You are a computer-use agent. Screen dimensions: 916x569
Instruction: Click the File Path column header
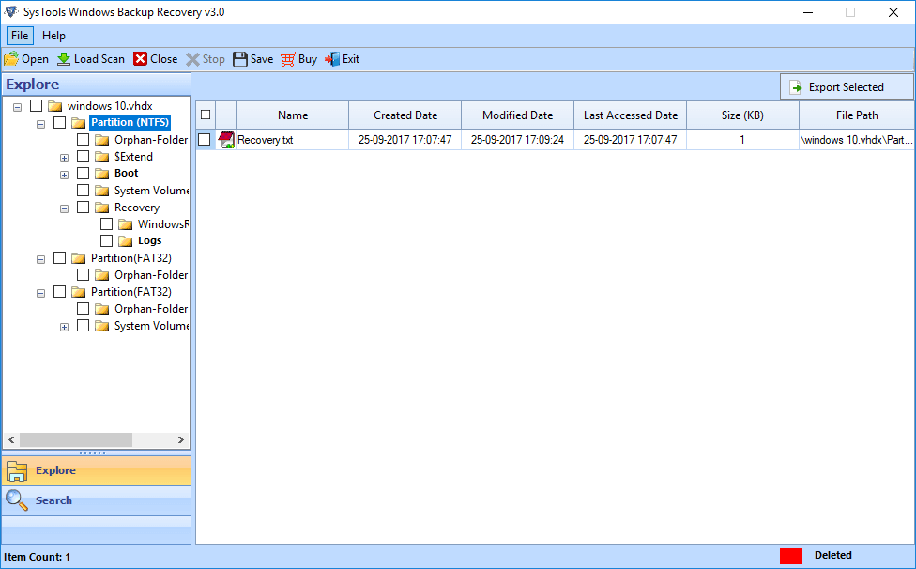(x=857, y=115)
